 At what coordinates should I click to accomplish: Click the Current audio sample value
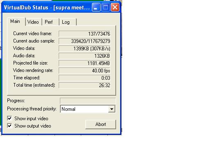pyautogui.click(x=84, y=41)
